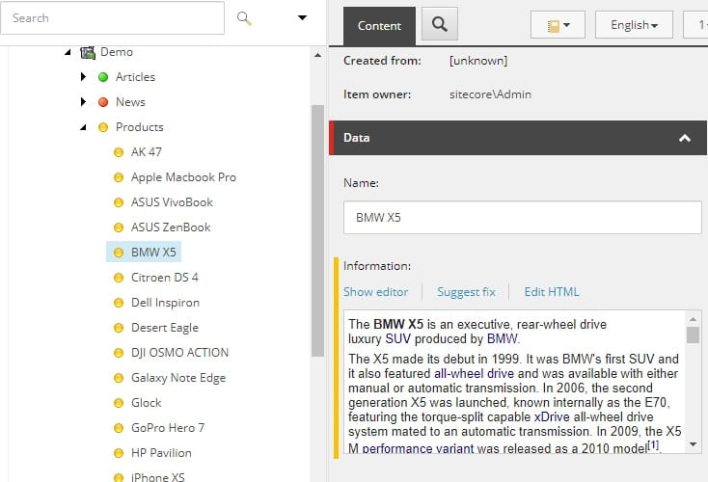Collapse the Demo tree node
Viewport: 708px width, 482px height.
coord(68,52)
